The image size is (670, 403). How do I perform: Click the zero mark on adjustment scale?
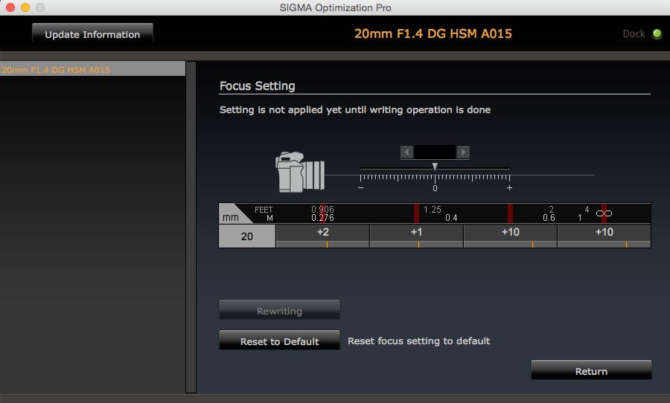click(x=435, y=188)
